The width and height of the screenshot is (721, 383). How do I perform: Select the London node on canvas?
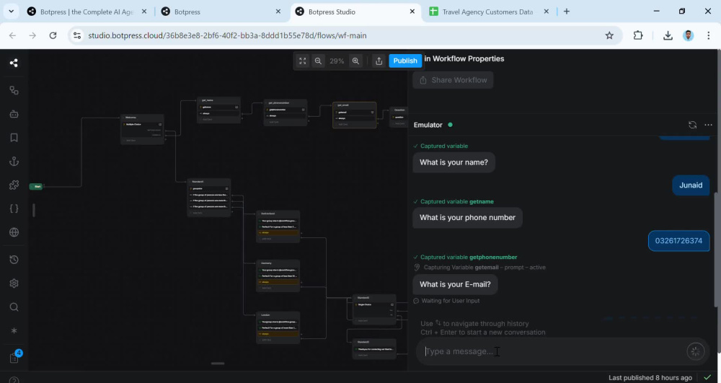pyautogui.click(x=278, y=328)
